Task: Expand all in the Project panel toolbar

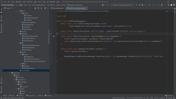Action: tap(38, 8)
